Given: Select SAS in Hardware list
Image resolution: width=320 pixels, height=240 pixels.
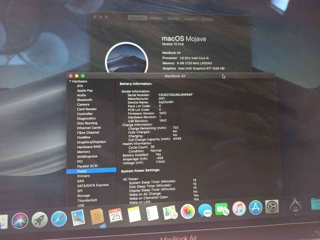Looking at the screenshot, I should 80,181.
